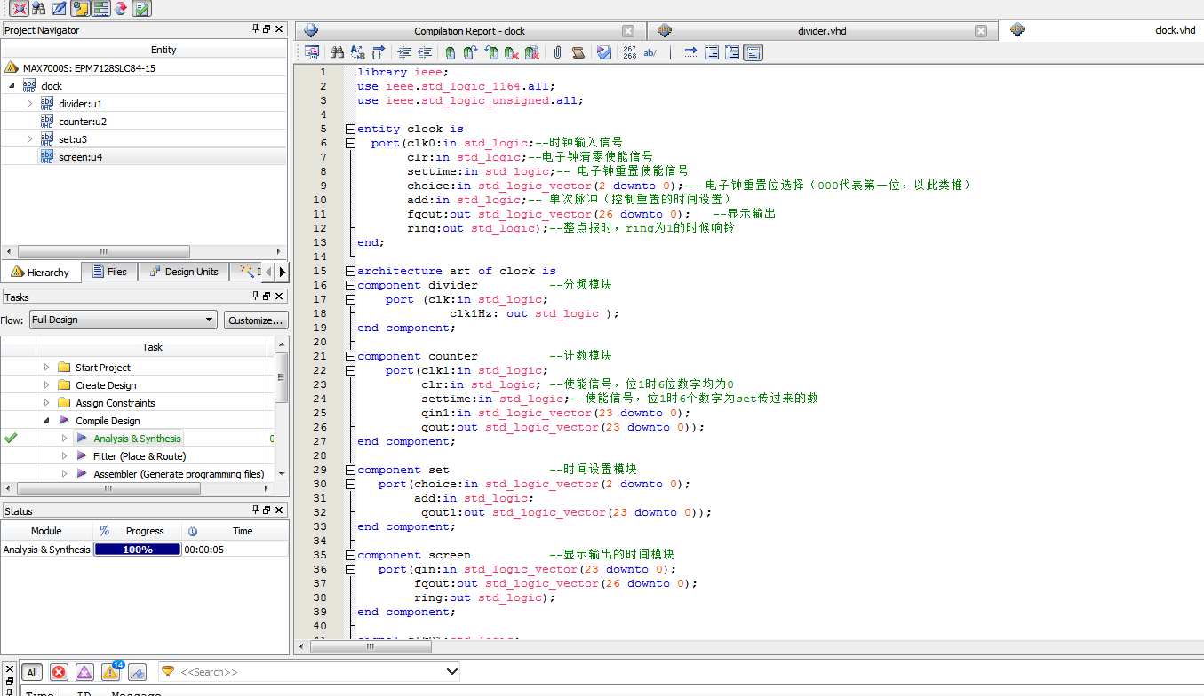Viewport: 1204px width, 696px height.
Task: Expand the Start Project task
Action: (x=47, y=367)
